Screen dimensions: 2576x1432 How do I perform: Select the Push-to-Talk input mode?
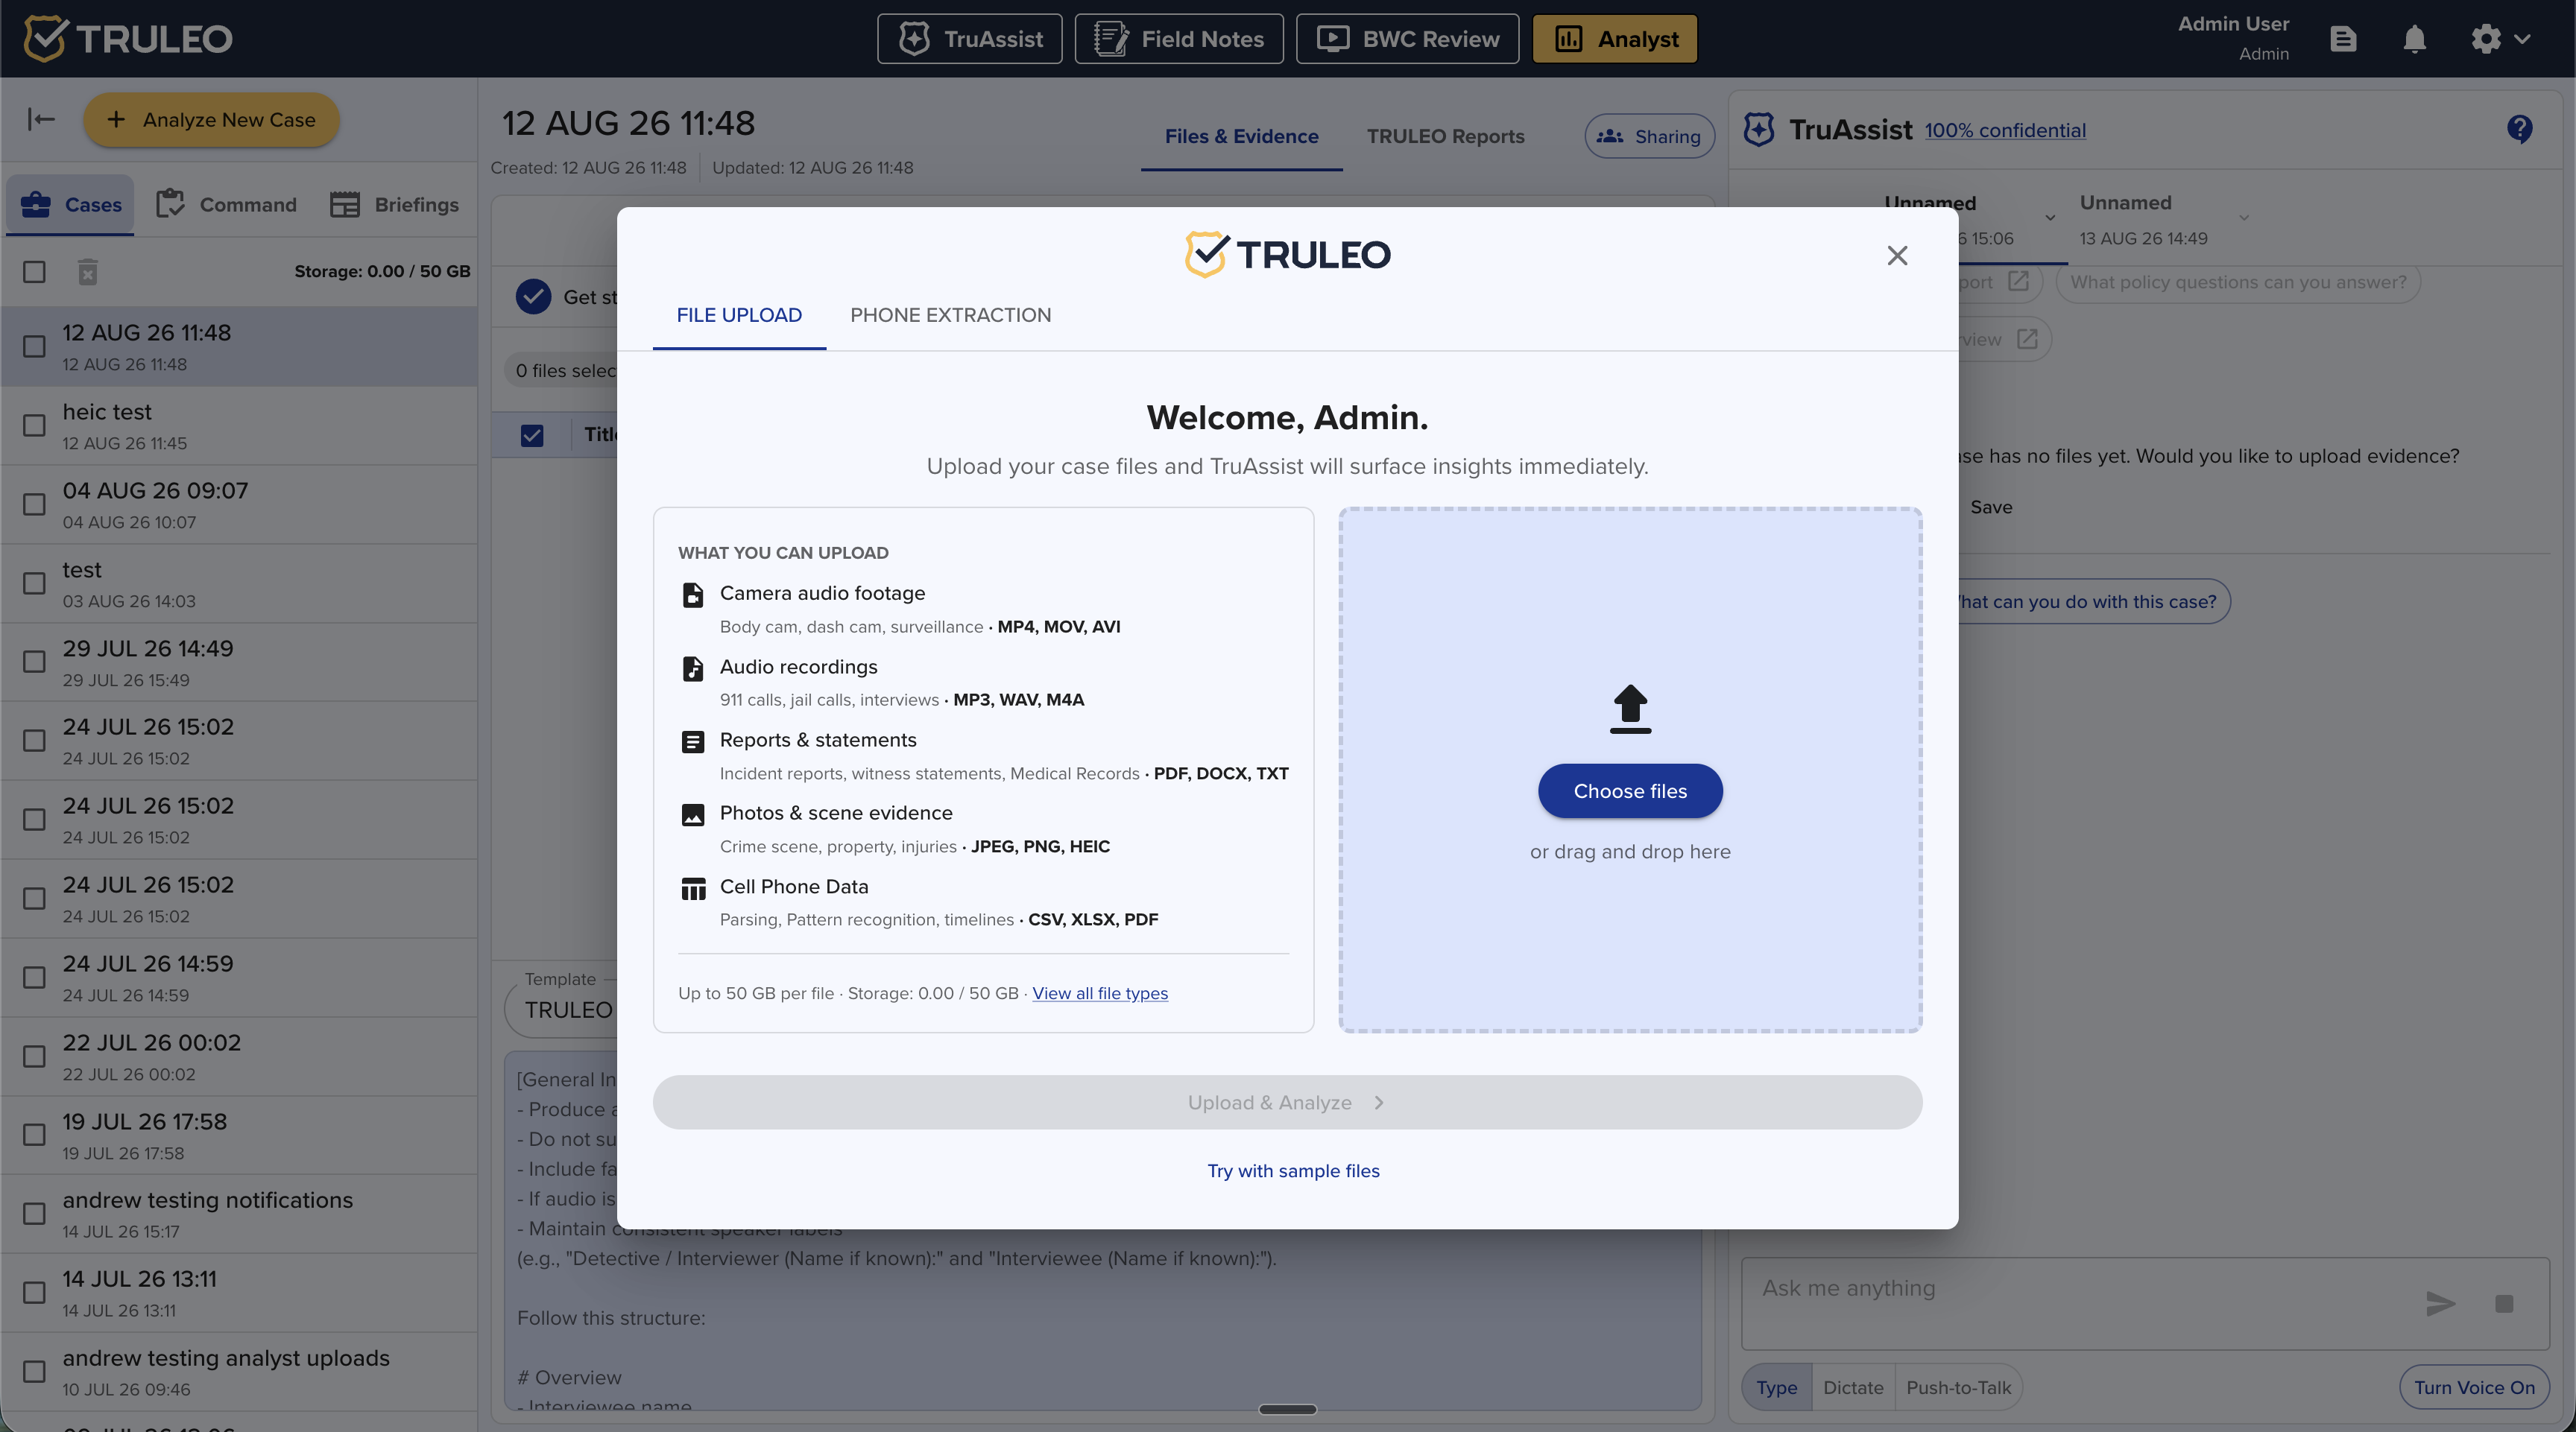coord(1958,1387)
